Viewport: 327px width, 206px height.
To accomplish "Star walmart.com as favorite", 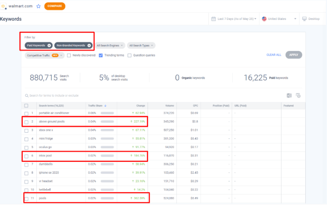I will [38, 6].
